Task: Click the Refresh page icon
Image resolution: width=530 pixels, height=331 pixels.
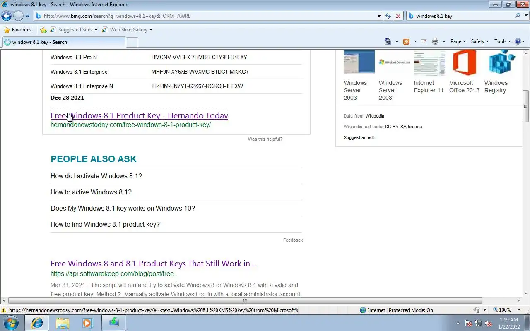Action: coord(388,16)
